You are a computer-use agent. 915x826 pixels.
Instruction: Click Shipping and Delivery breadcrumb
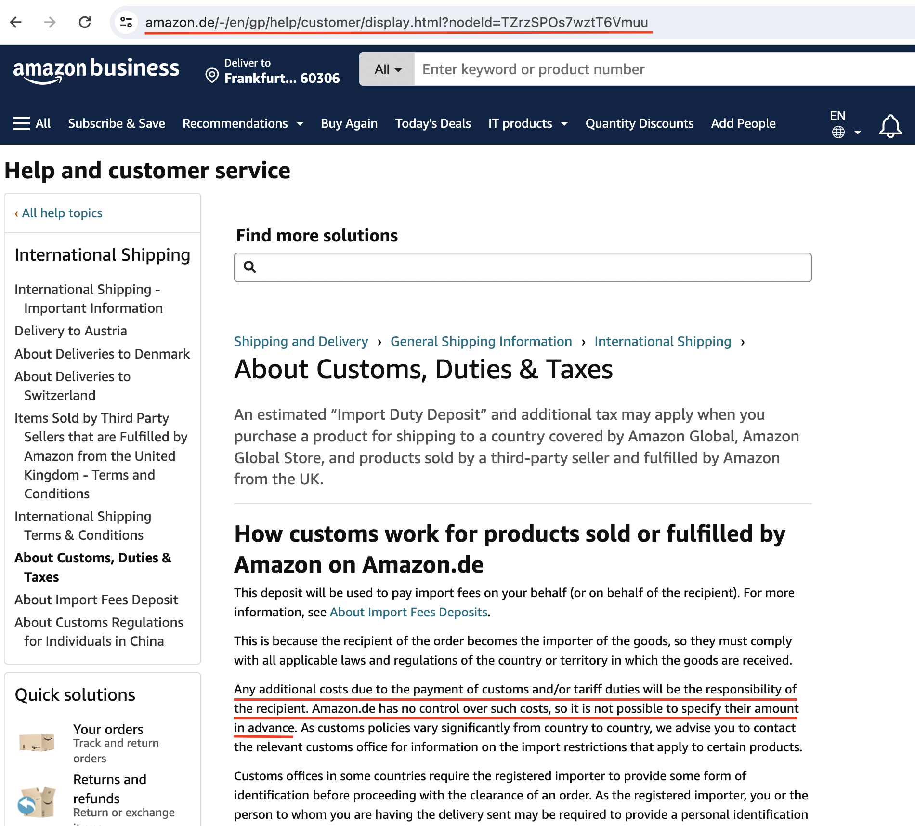[301, 341]
